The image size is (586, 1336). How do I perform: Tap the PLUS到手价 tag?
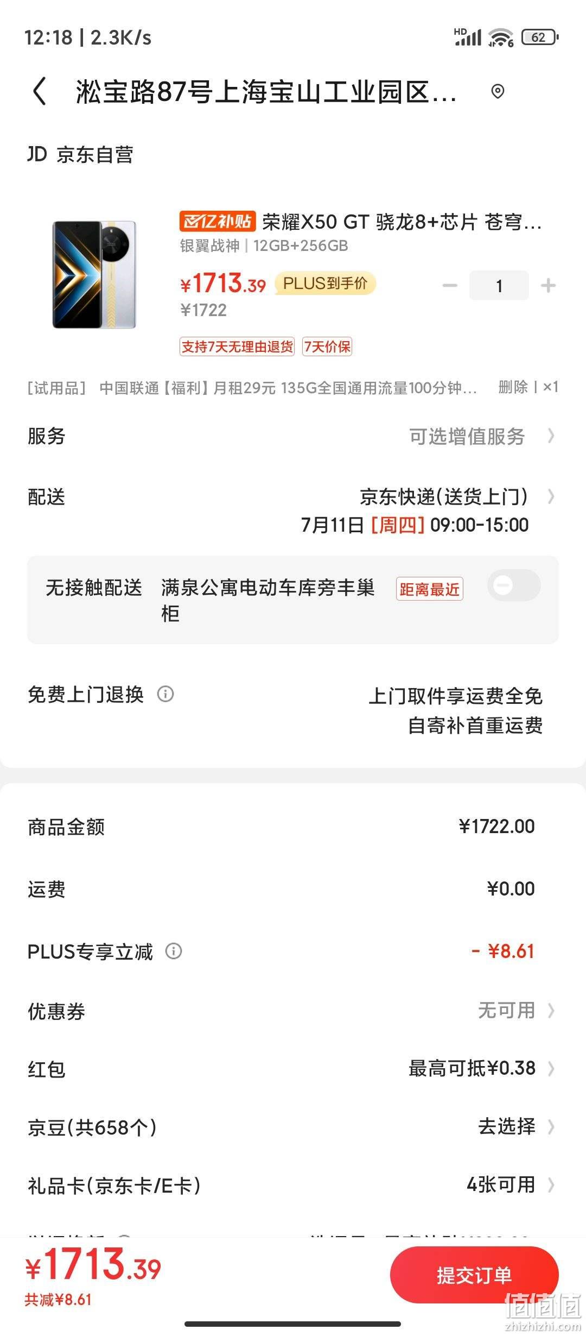[325, 283]
